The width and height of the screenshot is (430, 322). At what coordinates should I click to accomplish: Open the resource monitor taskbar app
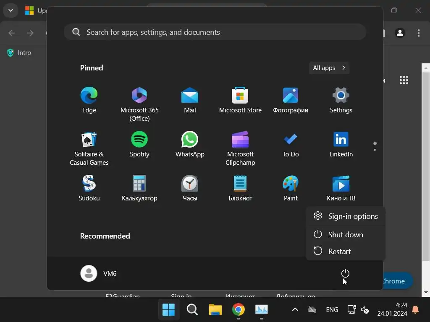261,309
